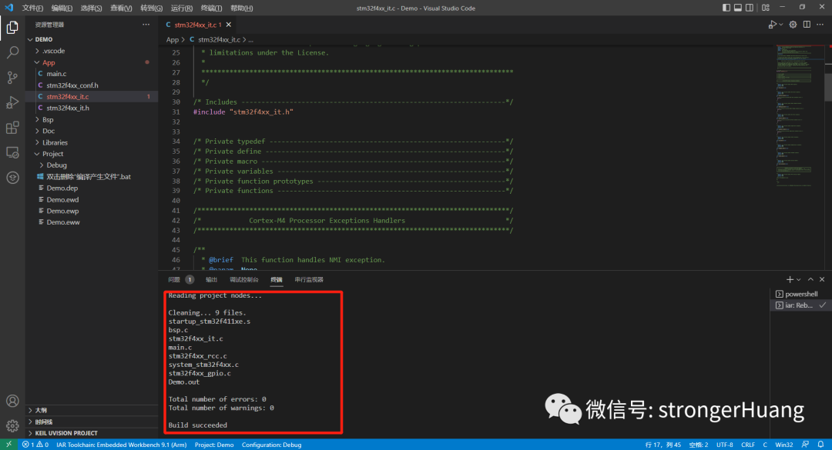Expand the KEIL UVISION PROJECT section
The image size is (832, 450).
(65, 433)
